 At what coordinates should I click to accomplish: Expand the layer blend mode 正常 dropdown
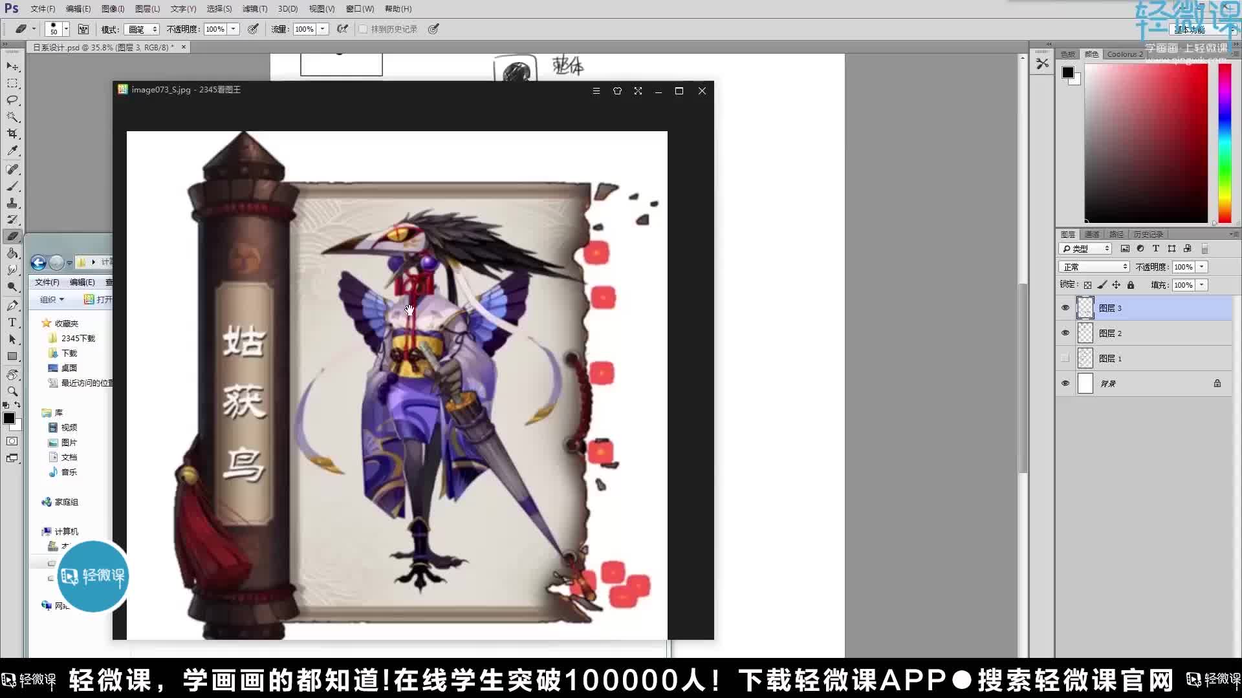click(x=1094, y=267)
